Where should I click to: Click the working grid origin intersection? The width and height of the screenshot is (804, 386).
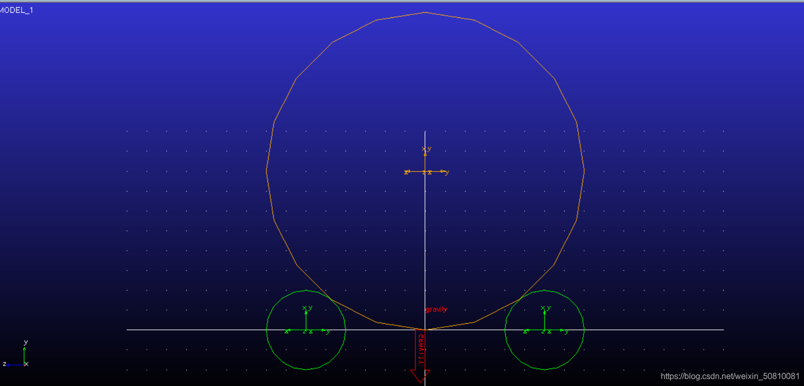pos(425,330)
